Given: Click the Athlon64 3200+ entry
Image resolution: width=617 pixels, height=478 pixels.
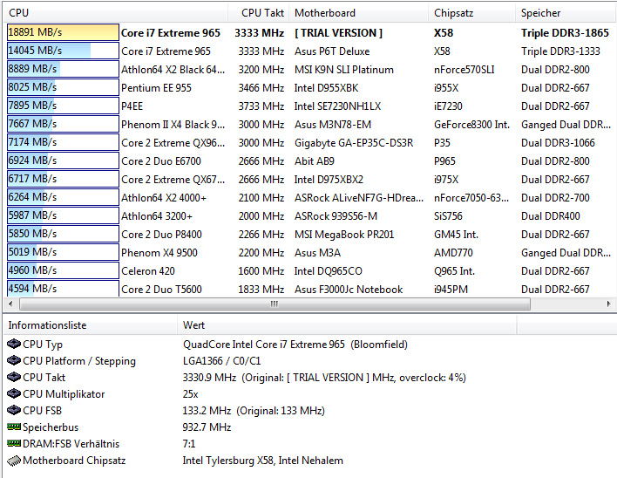Looking at the screenshot, I should (157, 216).
